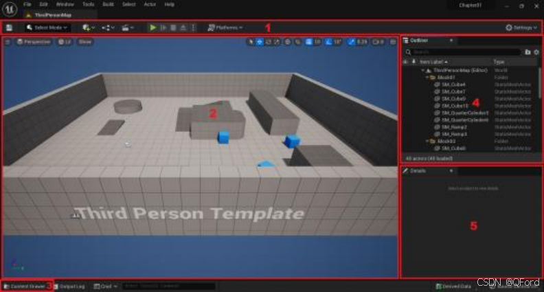Open the cinematics clapperboard dropdown
The image size is (544, 292).
(128, 27)
